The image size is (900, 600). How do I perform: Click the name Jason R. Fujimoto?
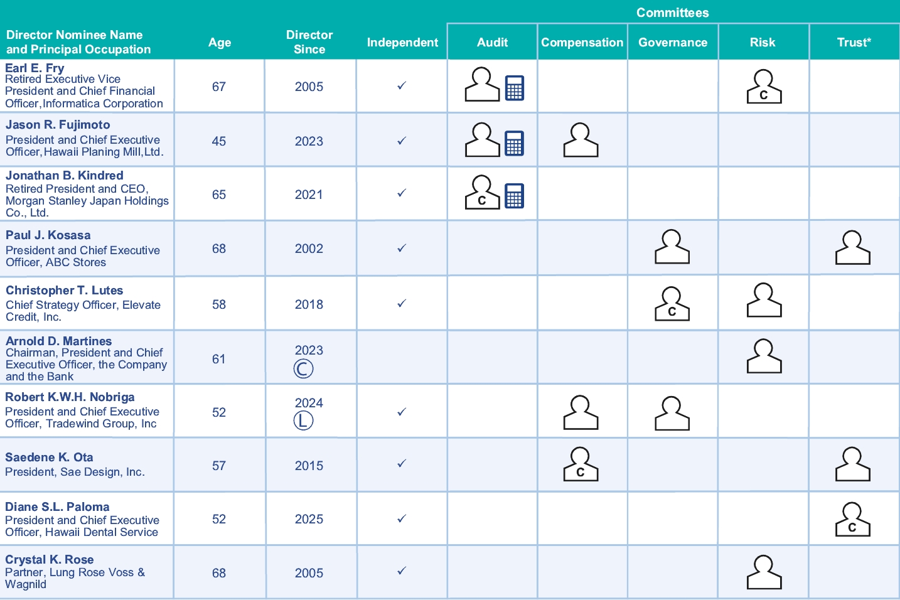coord(58,125)
